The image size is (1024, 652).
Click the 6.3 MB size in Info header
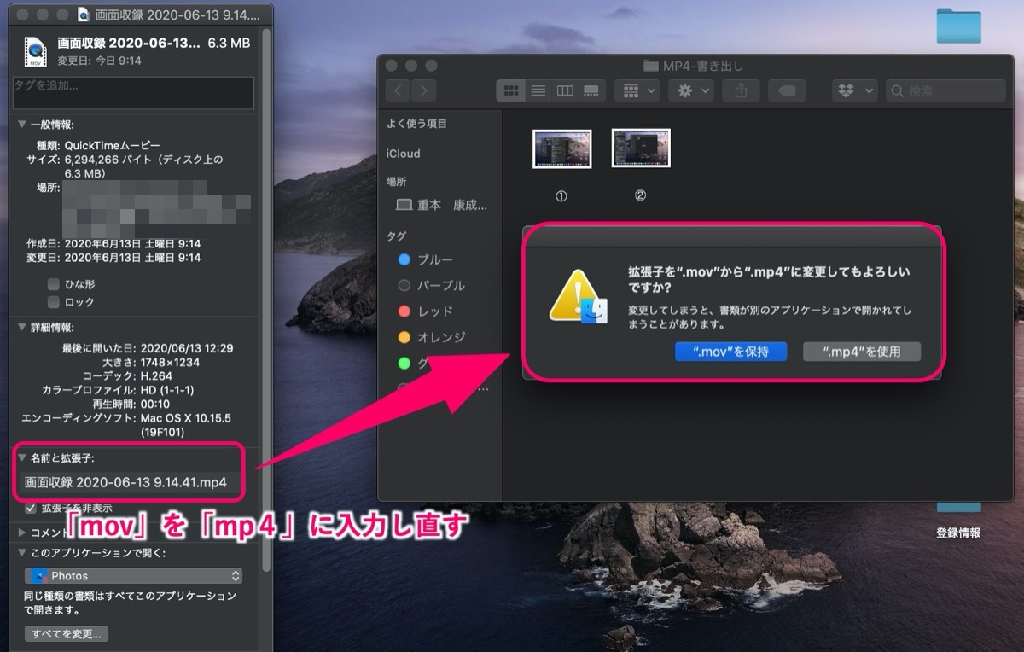pos(230,43)
